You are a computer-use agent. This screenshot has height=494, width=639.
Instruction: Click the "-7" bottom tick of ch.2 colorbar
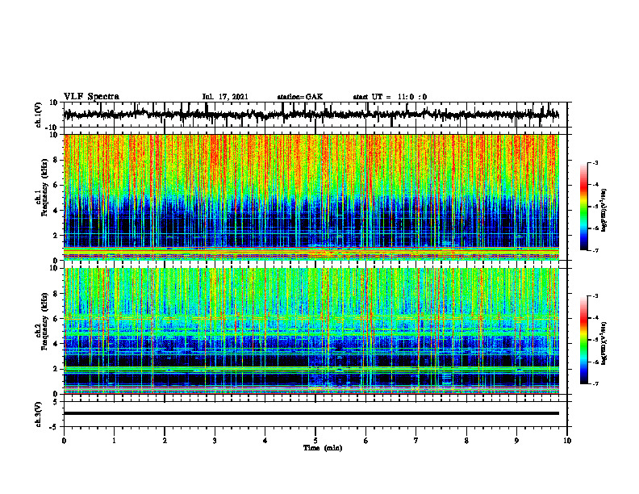[595, 383]
